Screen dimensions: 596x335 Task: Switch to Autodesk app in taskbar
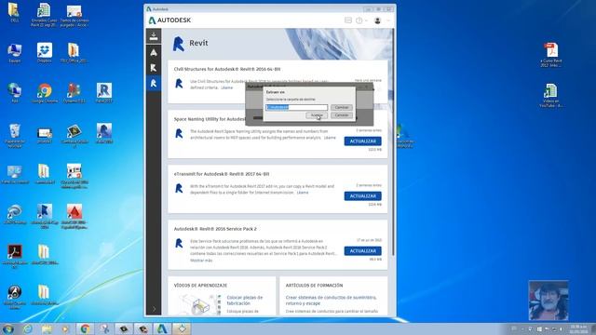[x=162, y=328]
